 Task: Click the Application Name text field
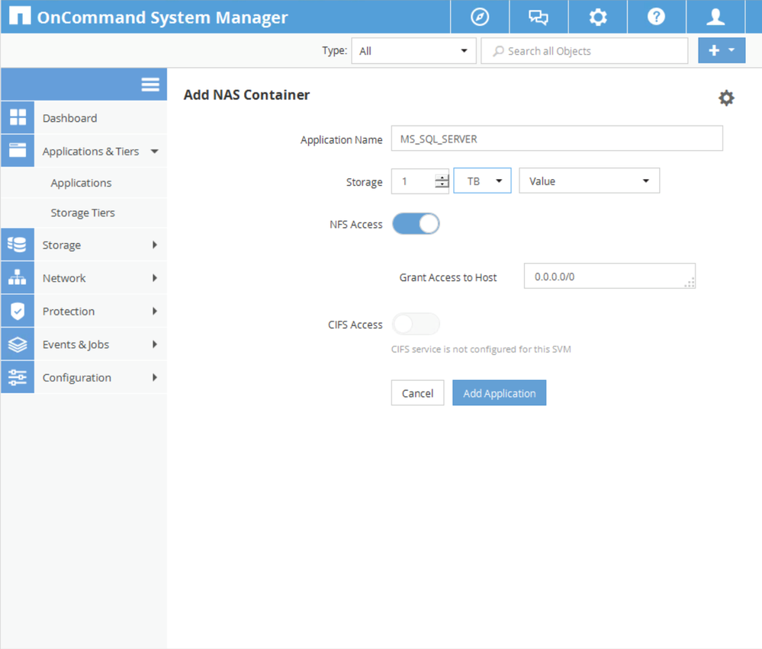point(556,139)
